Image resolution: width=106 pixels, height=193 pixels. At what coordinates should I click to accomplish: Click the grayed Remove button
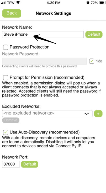click(x=11, y=120)
